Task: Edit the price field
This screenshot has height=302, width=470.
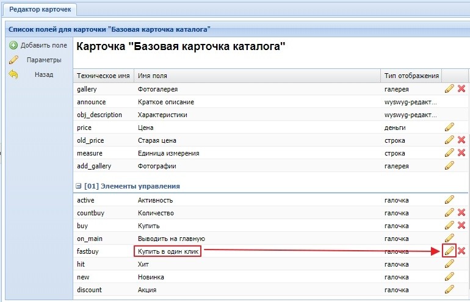Action: click(449, 128)
